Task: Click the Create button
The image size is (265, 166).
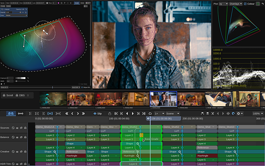Action: 3,6
